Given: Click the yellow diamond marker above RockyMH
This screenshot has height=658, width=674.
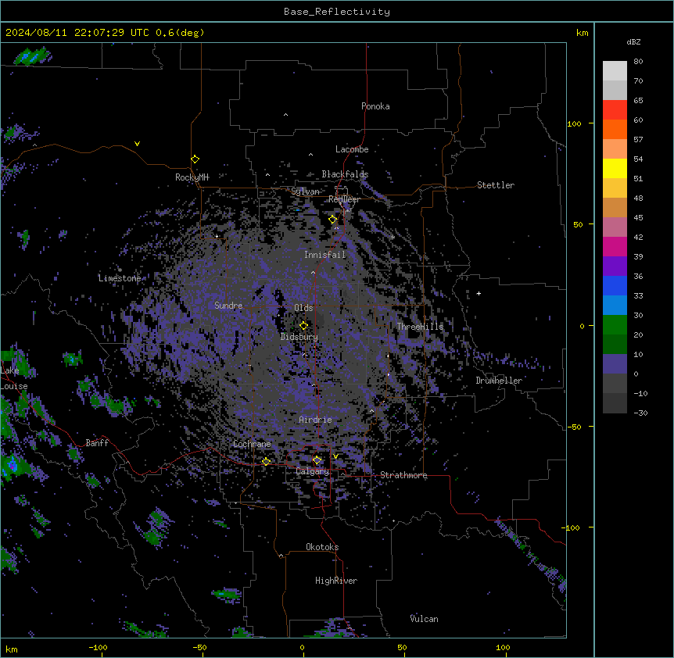Looking at the screenshot, I should pos(195,159).
